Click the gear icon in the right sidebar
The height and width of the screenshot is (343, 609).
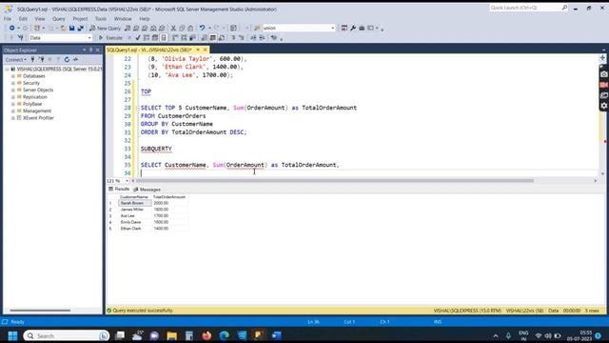point(604,106)
